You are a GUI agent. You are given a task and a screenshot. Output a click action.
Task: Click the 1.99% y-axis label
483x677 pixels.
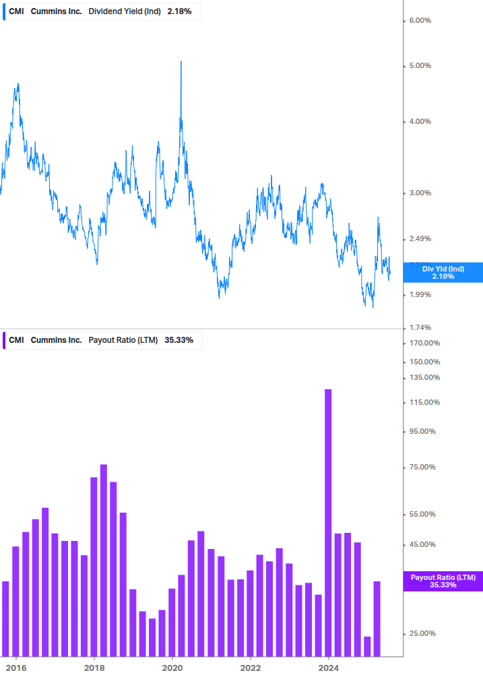(x=420, y=295)
